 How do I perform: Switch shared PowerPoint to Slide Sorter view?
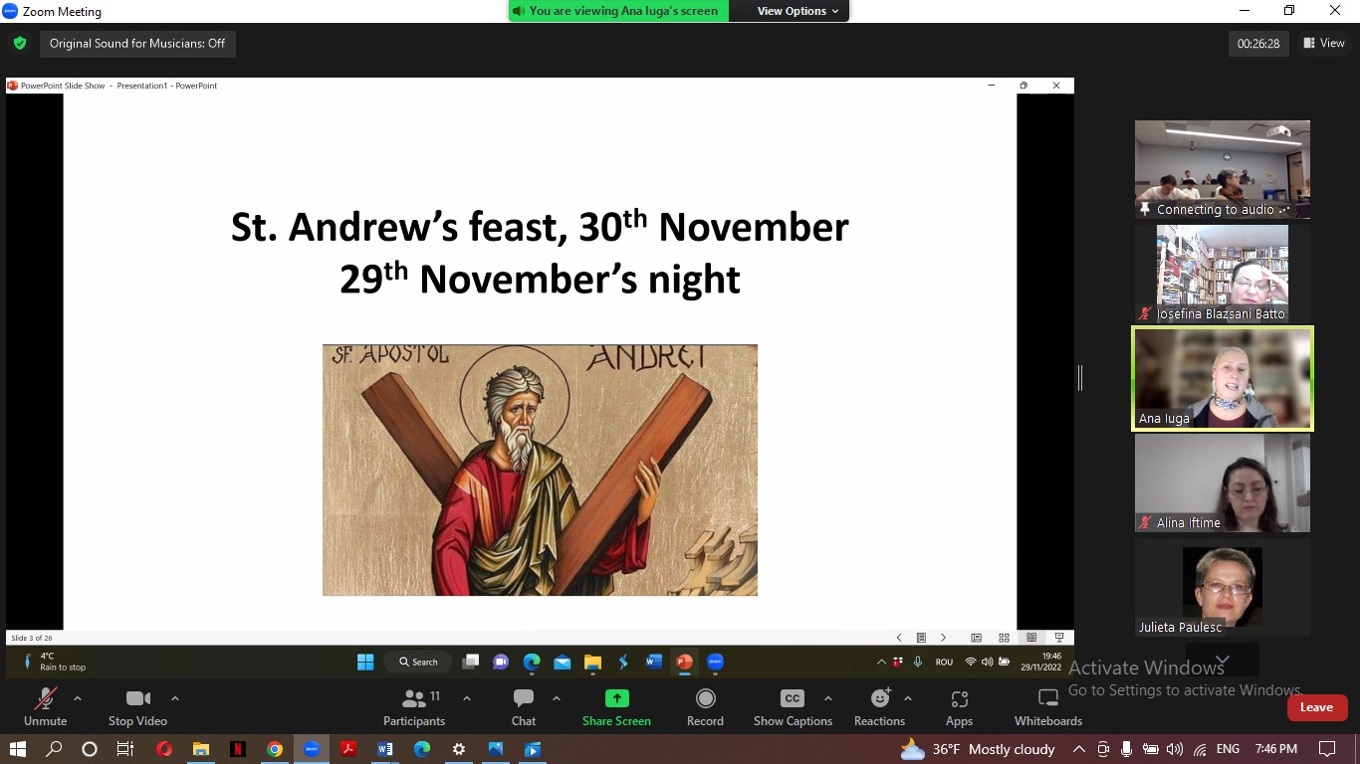[x=1004, y=638]
